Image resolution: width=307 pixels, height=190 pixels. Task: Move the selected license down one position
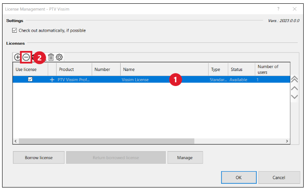[294, 96]
